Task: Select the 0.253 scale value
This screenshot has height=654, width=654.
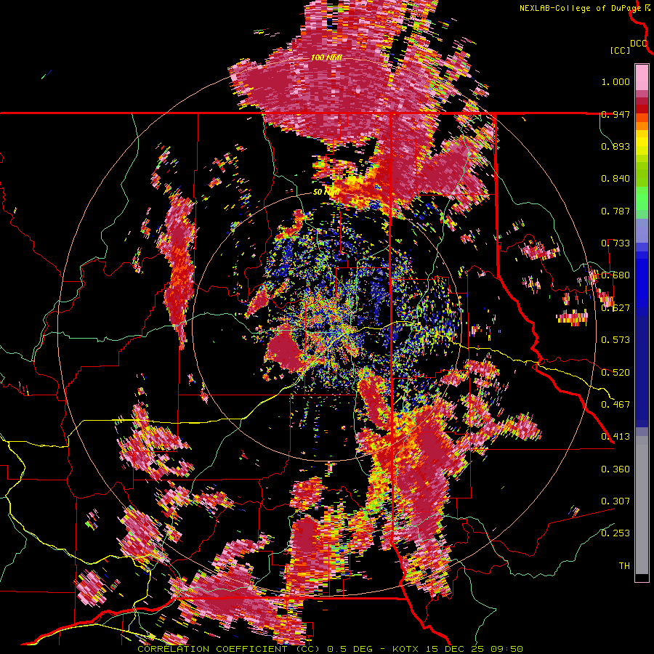Action: 615,533
